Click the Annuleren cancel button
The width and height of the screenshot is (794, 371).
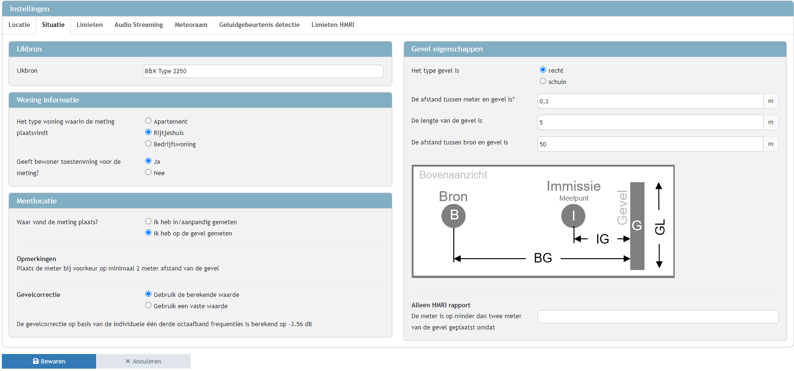click(x=143, y=361)
